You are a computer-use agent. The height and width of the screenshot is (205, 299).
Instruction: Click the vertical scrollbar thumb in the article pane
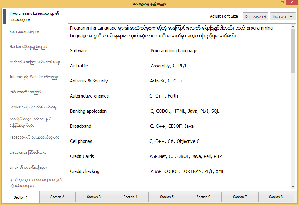[293, 51]
